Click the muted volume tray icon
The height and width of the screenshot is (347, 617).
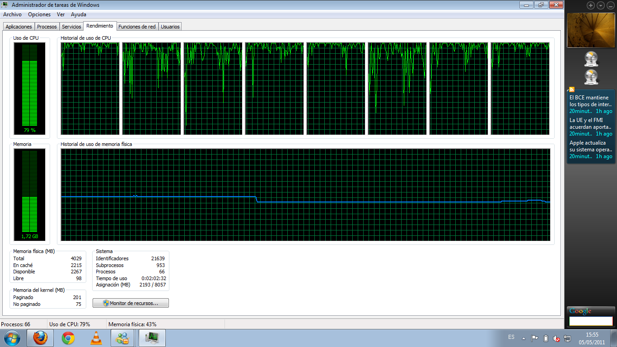tap(557, 338)
